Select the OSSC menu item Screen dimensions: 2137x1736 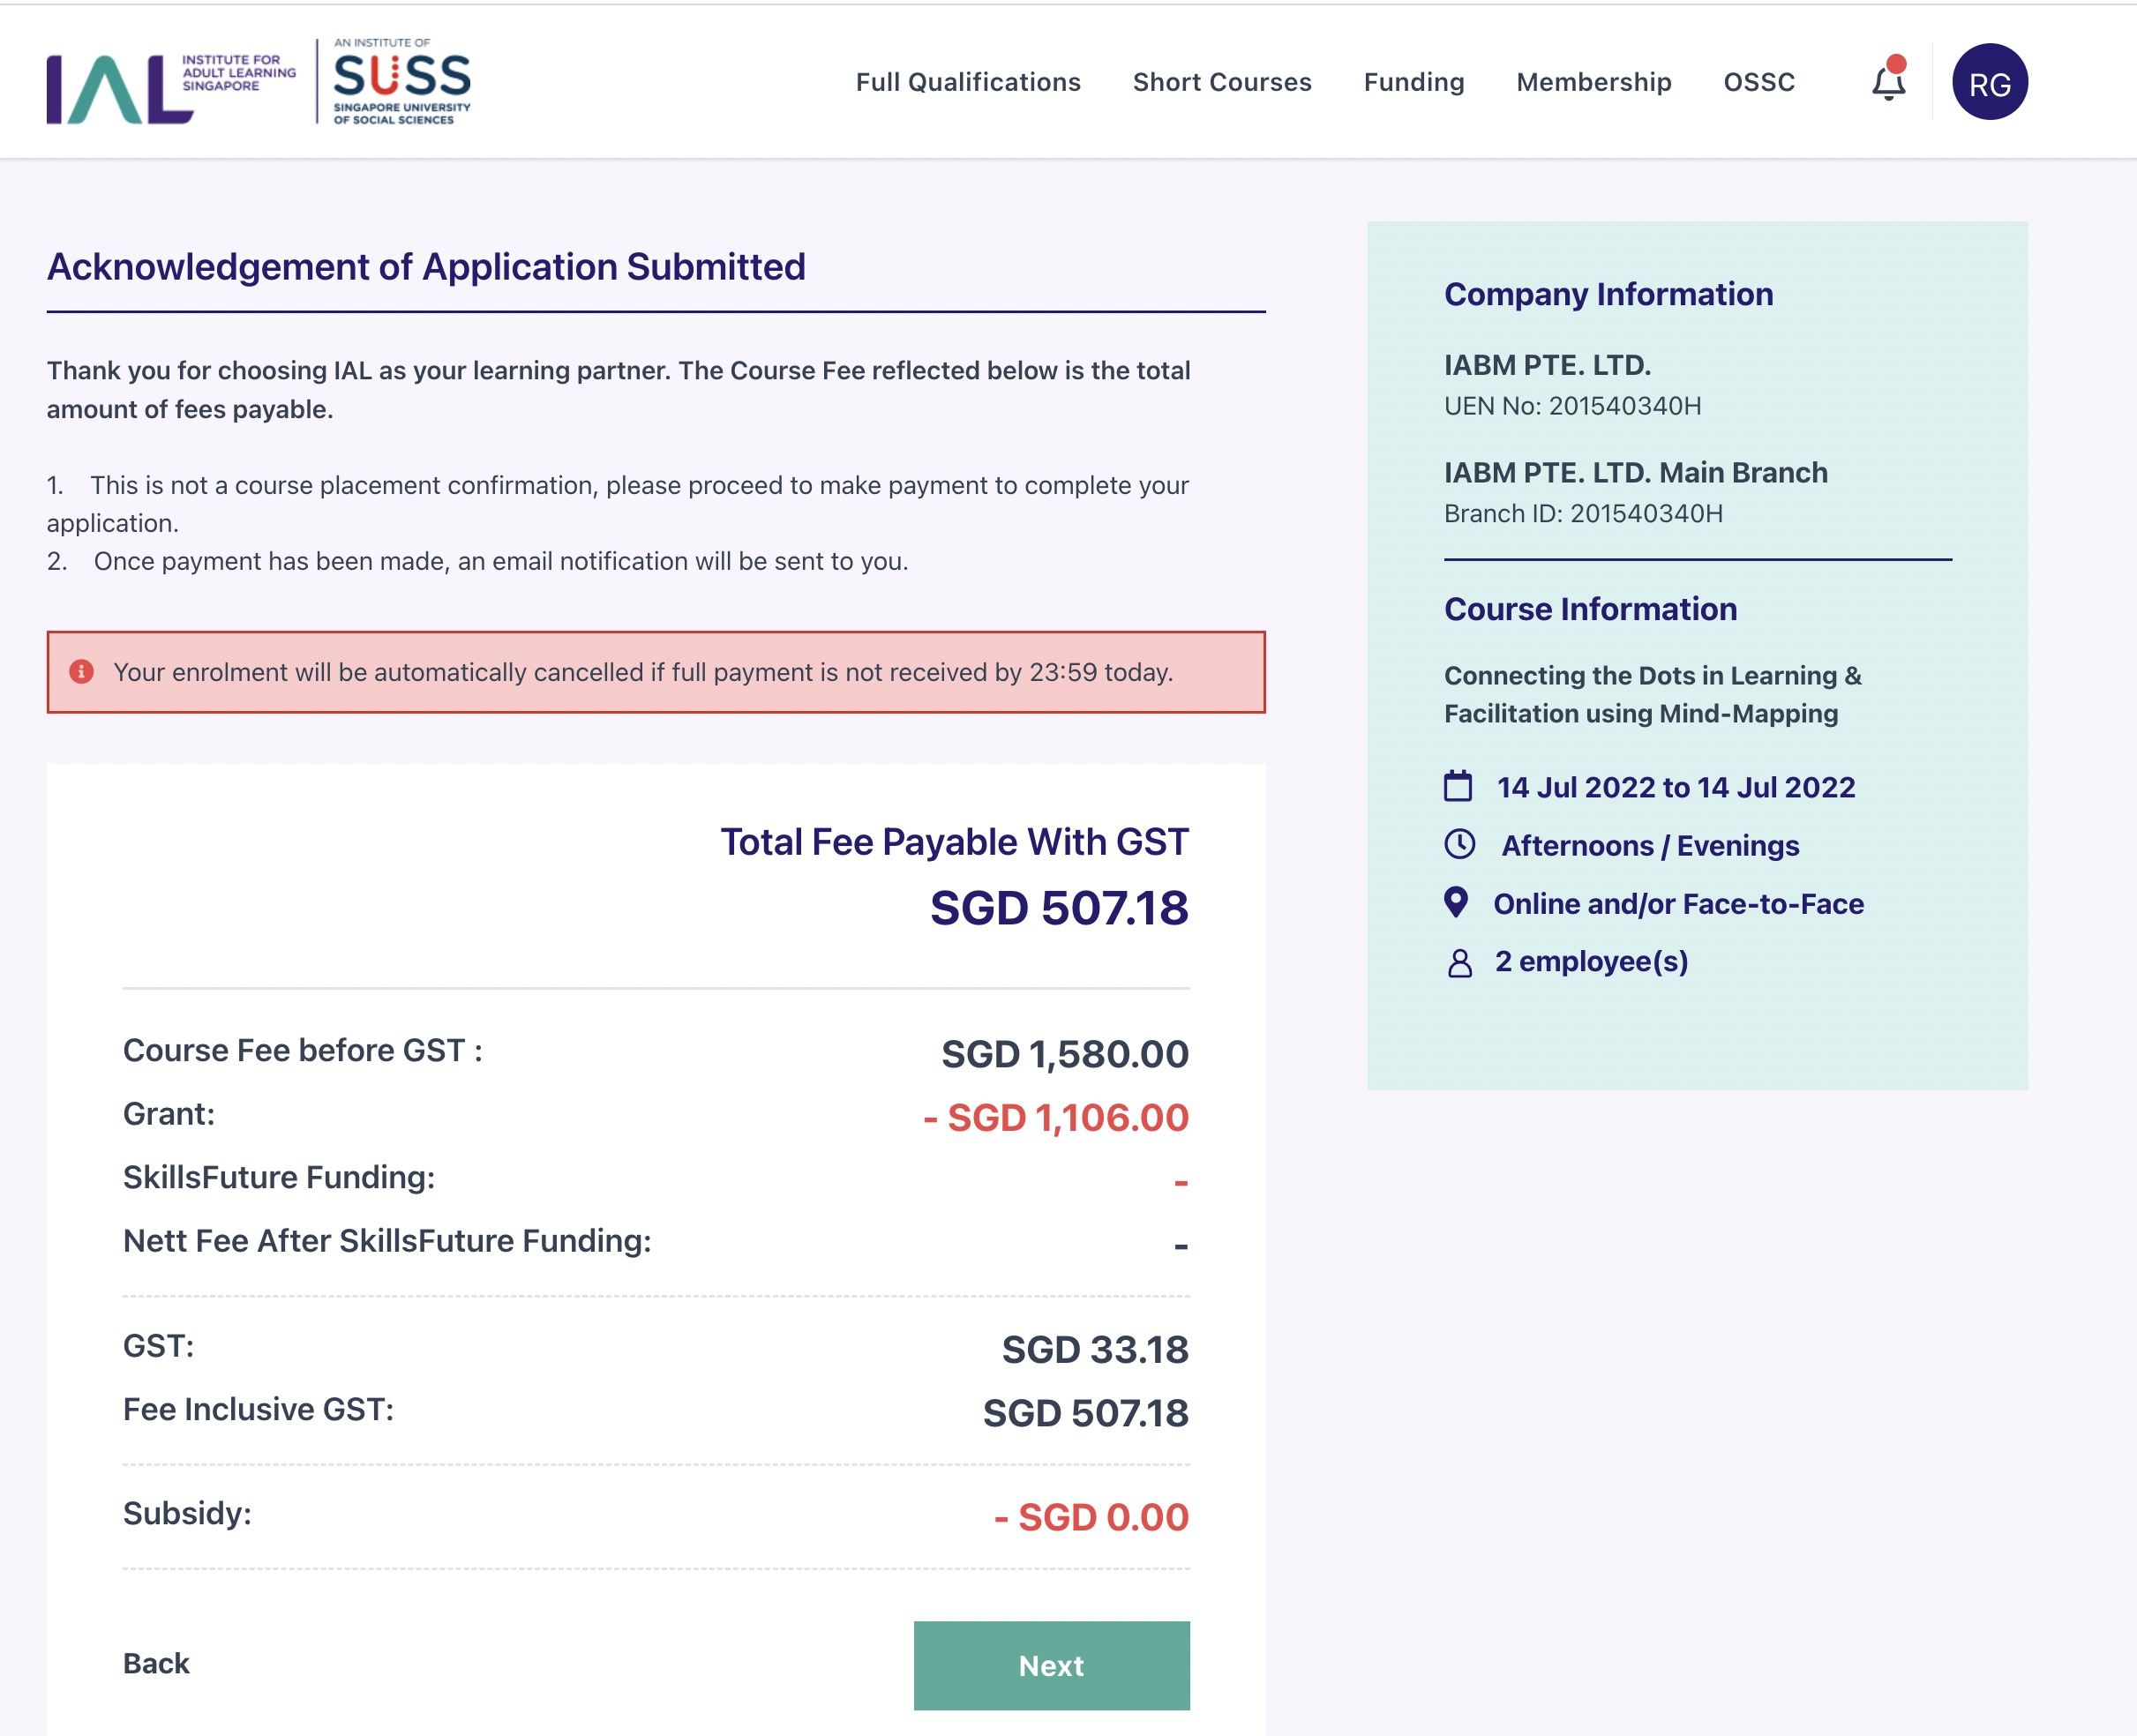[1758, 82]
